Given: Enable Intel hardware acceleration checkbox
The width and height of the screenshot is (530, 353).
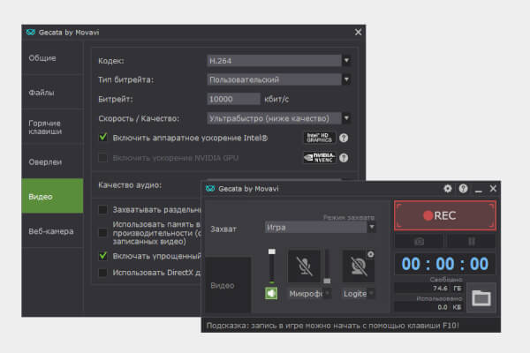Looking at the screenshot, I should [x=103, y=138].
